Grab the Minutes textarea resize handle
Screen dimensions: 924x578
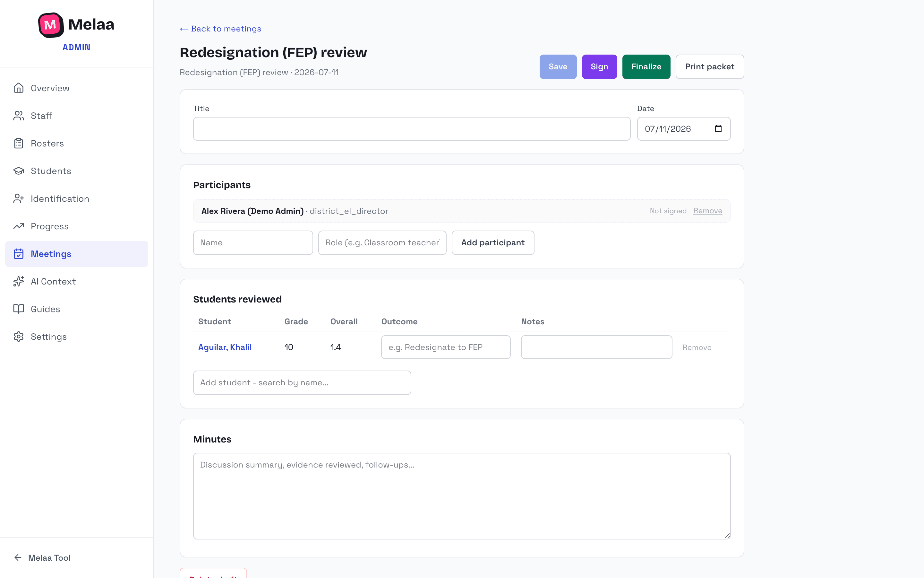(727, 536)
